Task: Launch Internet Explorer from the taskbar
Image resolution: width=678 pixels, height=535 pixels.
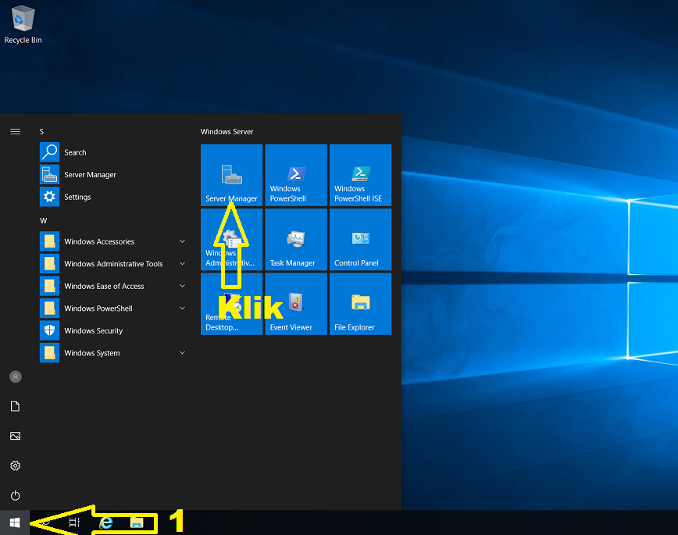Action: click(106, 523)
